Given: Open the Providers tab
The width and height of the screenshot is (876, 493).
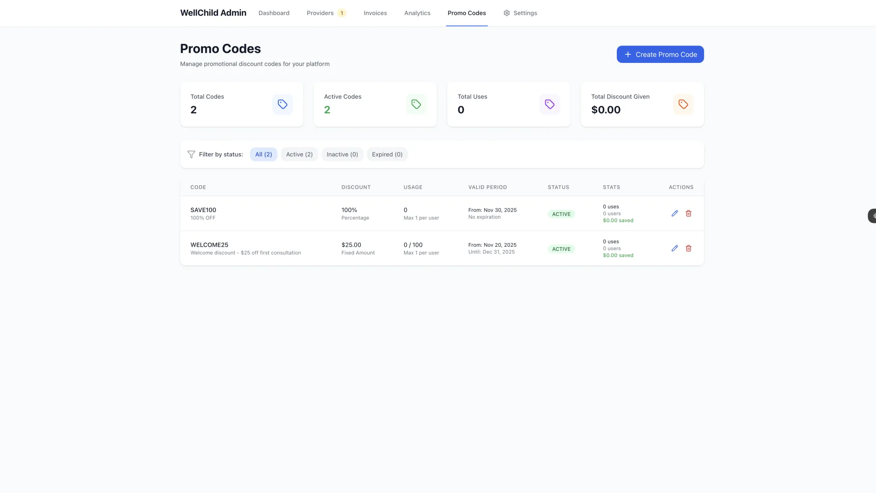Looking at the screenshot, I should click(x=320, y=13).
